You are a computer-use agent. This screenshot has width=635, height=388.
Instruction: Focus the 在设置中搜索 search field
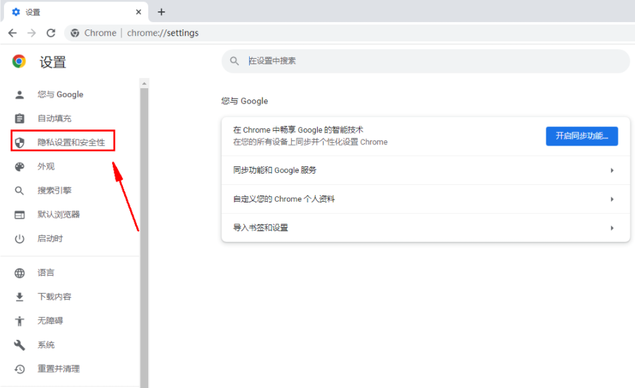tap(425, 61)
